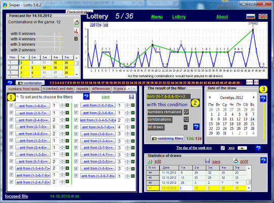Click green indicator beside amt from (3-6-9)

coord(133,134)
